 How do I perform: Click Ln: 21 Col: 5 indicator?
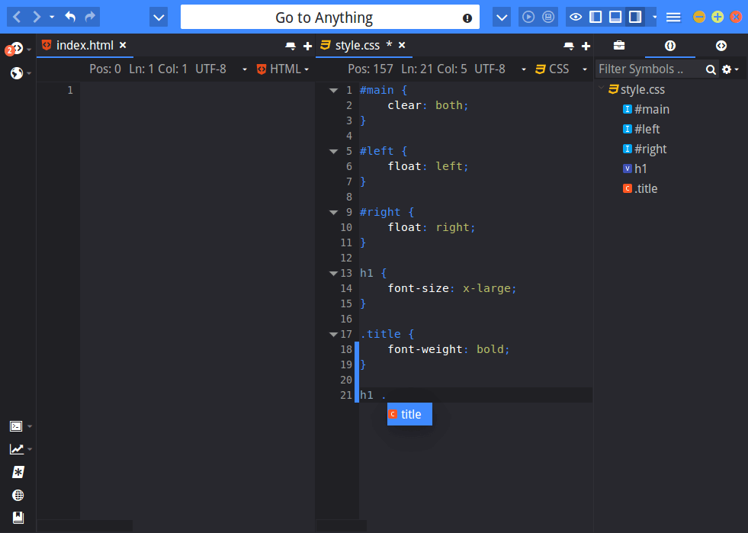click(434, 69)
